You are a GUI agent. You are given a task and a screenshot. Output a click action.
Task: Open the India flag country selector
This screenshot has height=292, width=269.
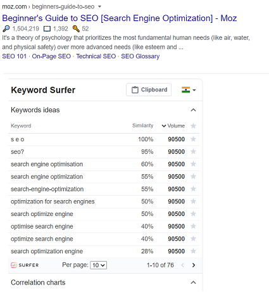[189, 90]
